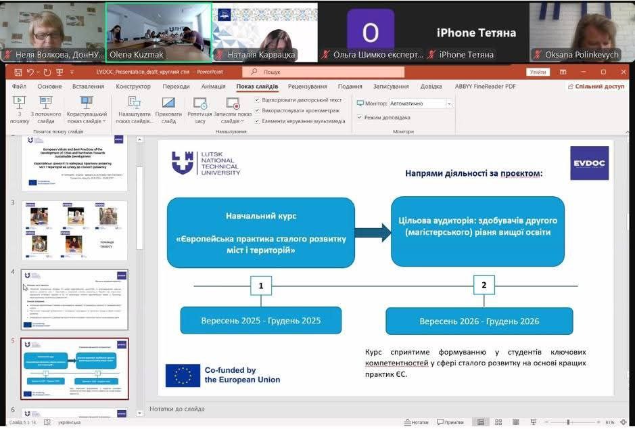The width and height of the screenshot is (635, 429).
Task: Click thumbnail pane scroll down arrow
Action: pos(139,413)
